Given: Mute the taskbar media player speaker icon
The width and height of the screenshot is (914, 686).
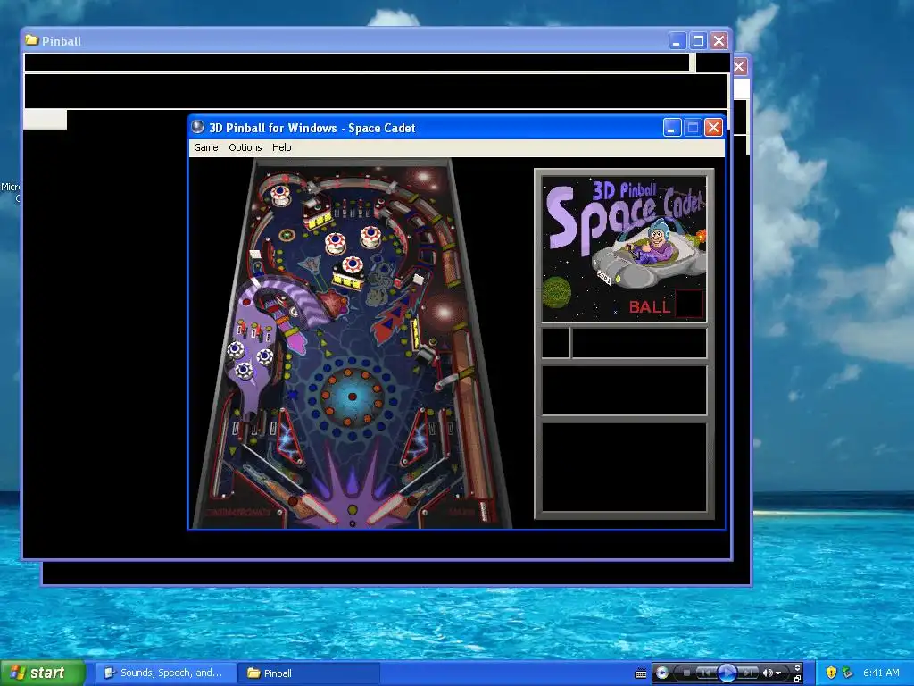Looking at the screenshot, I should (x=768, y=673).
